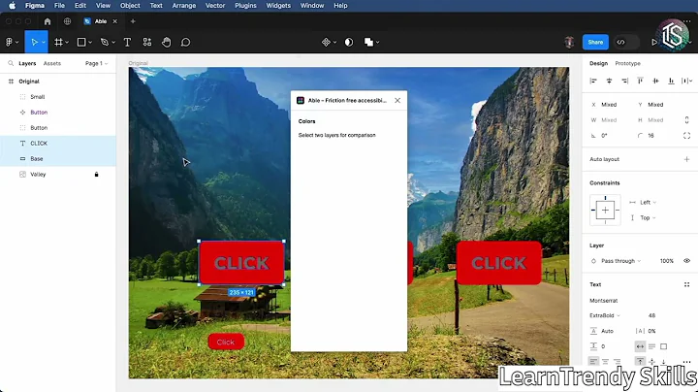This screenshot has width=698, height=392.
Task: Select the CLICK text layer
Action: (58, 144)
